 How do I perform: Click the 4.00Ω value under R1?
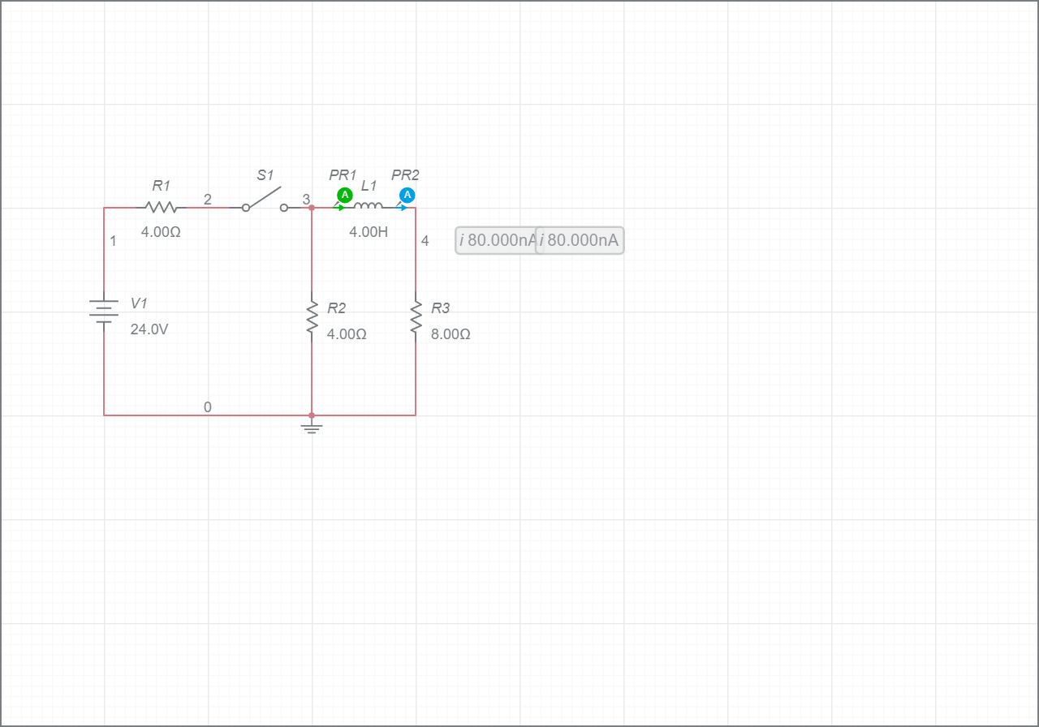click(x=161, y=232)
